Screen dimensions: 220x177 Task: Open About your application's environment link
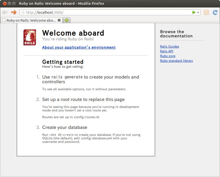[79, 47]
